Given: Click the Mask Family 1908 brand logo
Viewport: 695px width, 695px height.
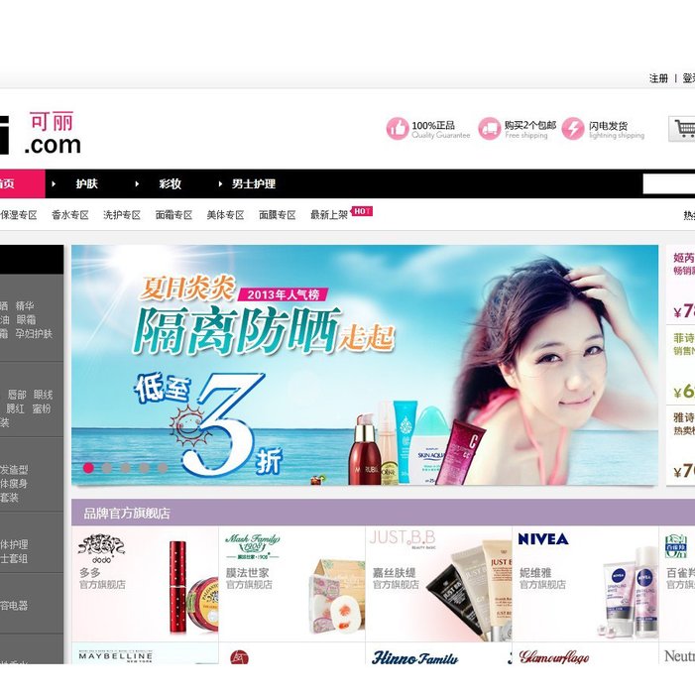Looking at the screenshot, I should (x=253, y=547).
